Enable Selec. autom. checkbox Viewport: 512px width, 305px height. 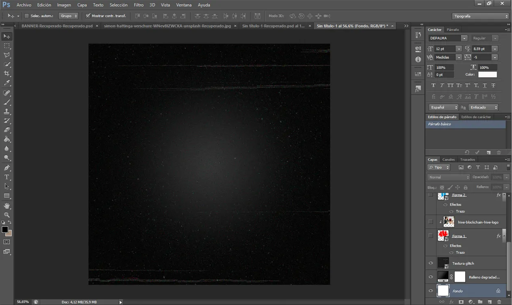(27, 16)
